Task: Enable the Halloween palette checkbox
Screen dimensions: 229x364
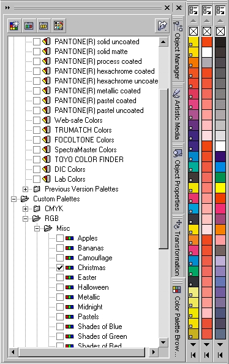Action: (60, 287)
